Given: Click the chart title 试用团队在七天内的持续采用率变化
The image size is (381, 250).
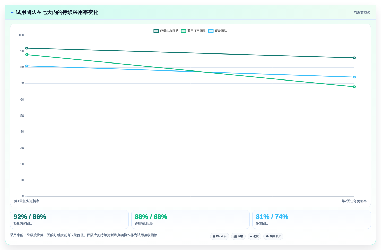Looking at the screenshot, I should [57, 12].
